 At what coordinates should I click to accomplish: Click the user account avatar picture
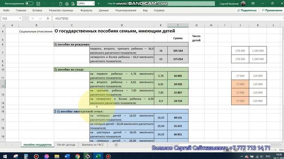click(243, 4)
